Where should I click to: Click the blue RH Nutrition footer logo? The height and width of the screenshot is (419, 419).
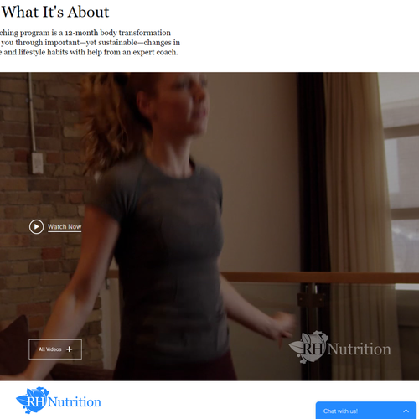pos(59,401)
